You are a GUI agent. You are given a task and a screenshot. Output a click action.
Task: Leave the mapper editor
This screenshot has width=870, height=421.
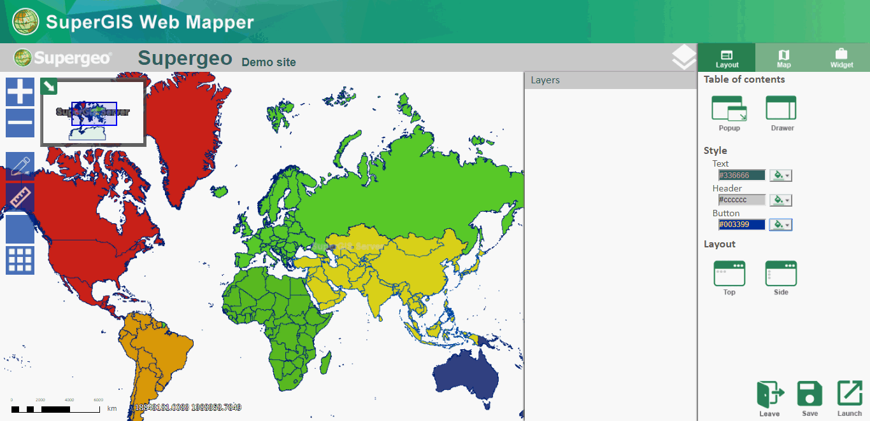coord(770,399)
